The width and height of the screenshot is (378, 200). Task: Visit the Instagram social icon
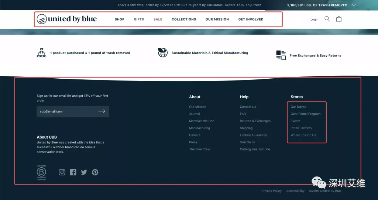(62, 172)
